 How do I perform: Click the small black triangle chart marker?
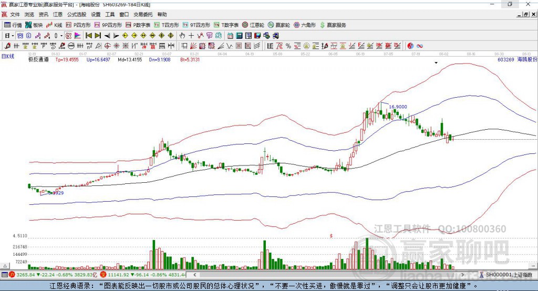pos(436,63)
